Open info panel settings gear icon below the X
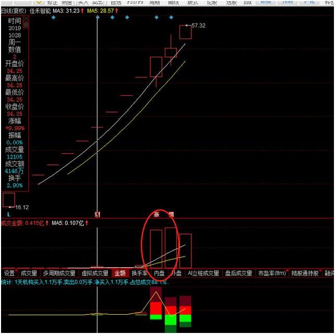Viewport: 335px width, 334px height. (26, 25)
